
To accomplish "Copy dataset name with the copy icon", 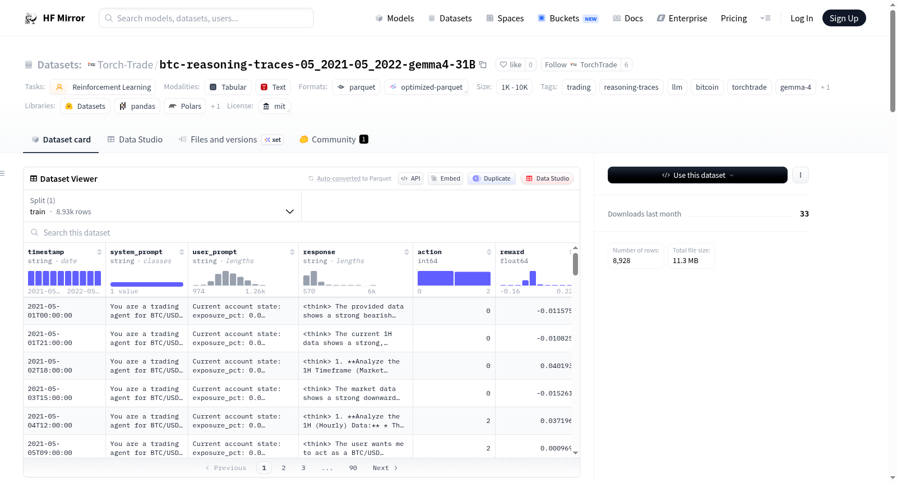I will pos(483,65).
